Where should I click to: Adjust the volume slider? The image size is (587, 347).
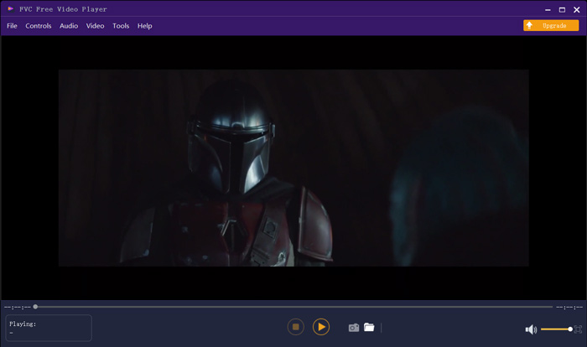tap(556, 329)
